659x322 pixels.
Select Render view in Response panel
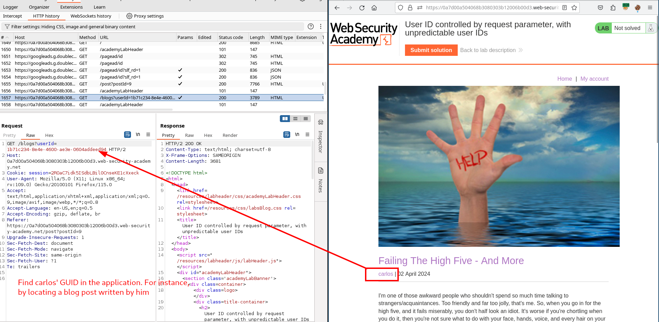[x=230, y=135]
